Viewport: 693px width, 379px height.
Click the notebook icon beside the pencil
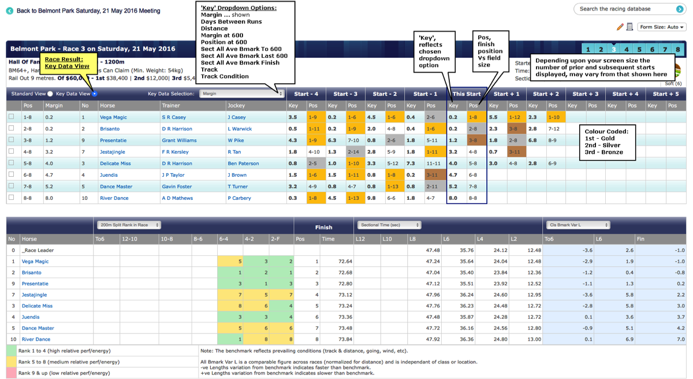[x=629, y=27]
